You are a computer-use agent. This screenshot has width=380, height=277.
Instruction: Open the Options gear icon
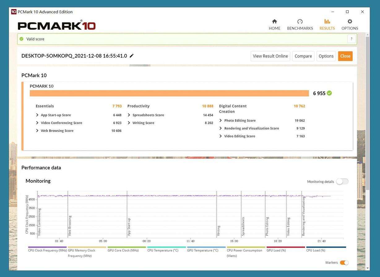pos(350,21)
